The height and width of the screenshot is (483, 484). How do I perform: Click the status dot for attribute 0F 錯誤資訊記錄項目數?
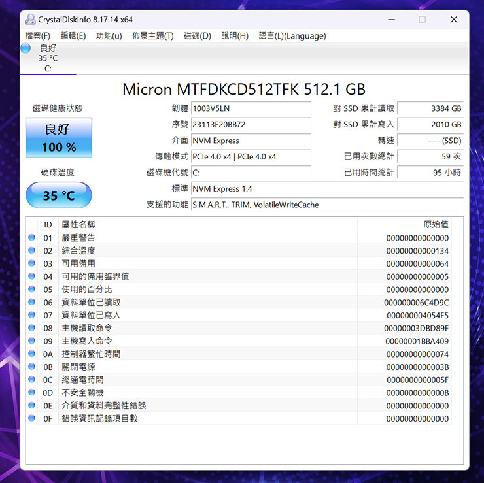[x=31, y=418]
